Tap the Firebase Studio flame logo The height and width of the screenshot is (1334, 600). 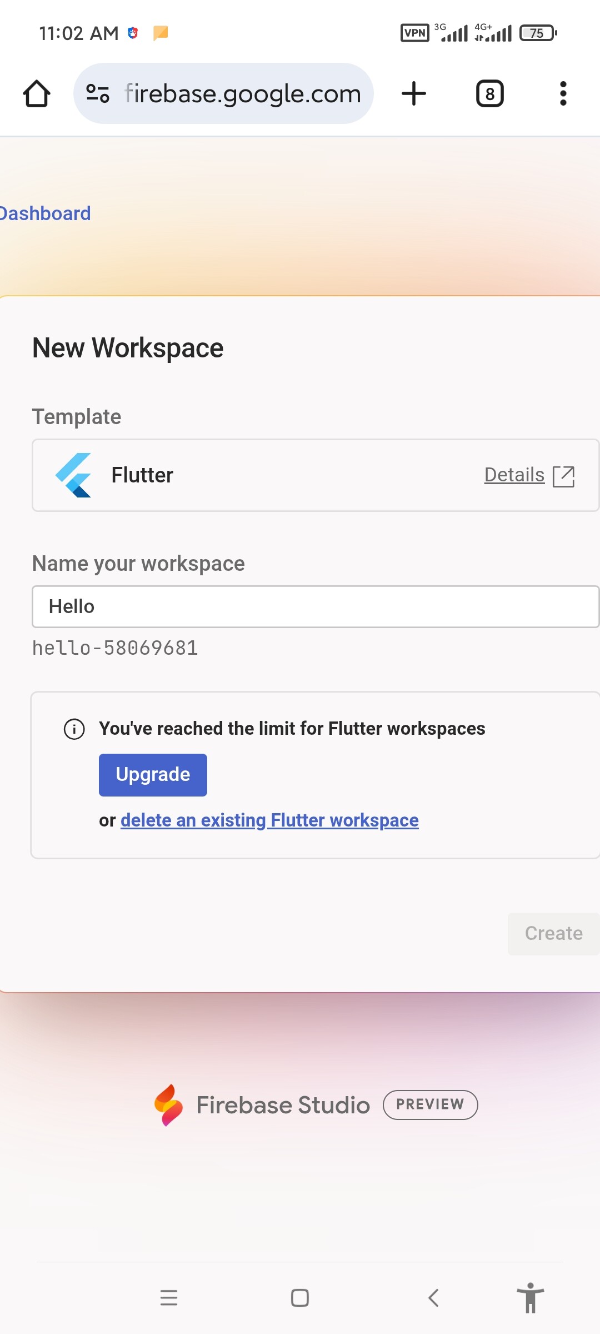(x=169, y=1105)
